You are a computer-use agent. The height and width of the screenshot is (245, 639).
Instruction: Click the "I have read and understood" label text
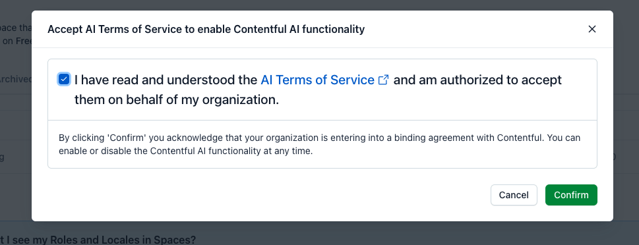coord(166,80)
